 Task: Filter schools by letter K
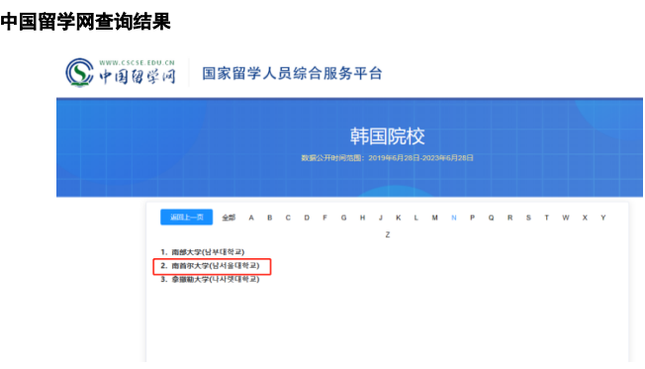[x=399, y=218]
